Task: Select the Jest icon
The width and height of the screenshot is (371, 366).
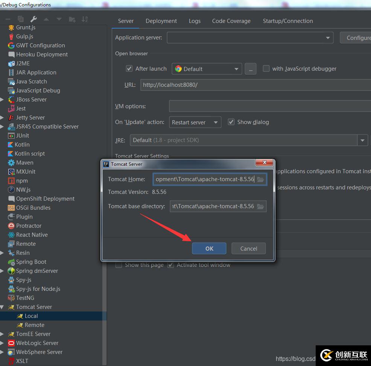Action: (x=11, y=109)
